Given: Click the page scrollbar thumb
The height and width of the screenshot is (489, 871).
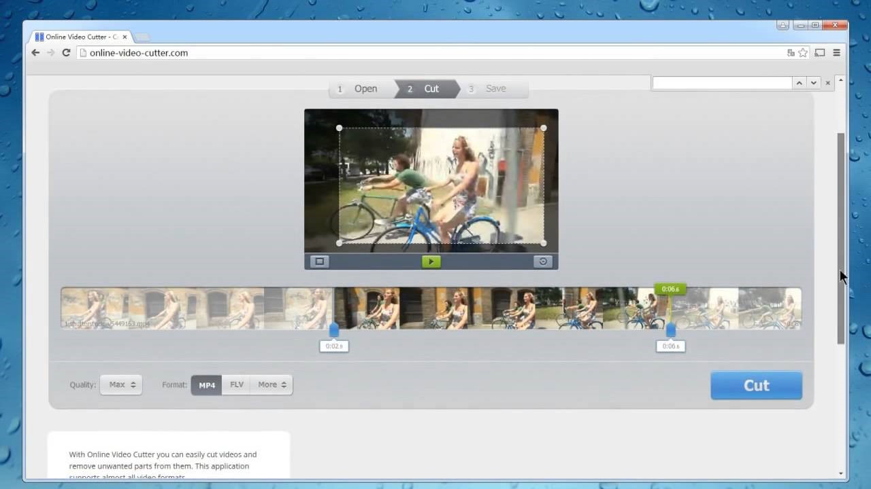Looking at the screenshot, I should pos(841,238).
